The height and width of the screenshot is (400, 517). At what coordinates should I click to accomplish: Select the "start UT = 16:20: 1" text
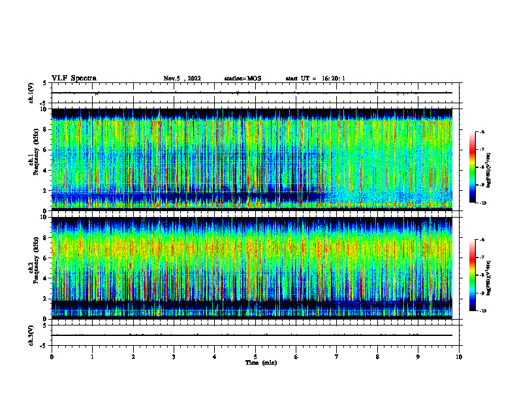point(315,78)
